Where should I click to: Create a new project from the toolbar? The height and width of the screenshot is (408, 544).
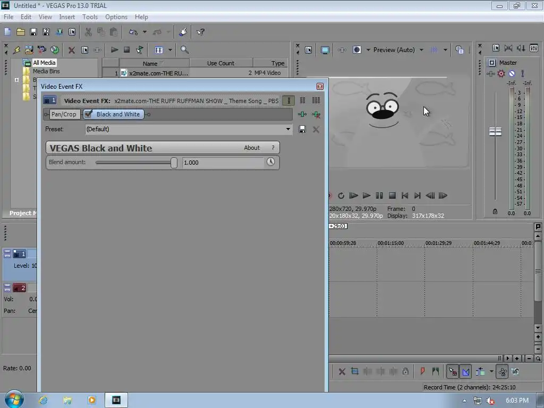[7, 32]
